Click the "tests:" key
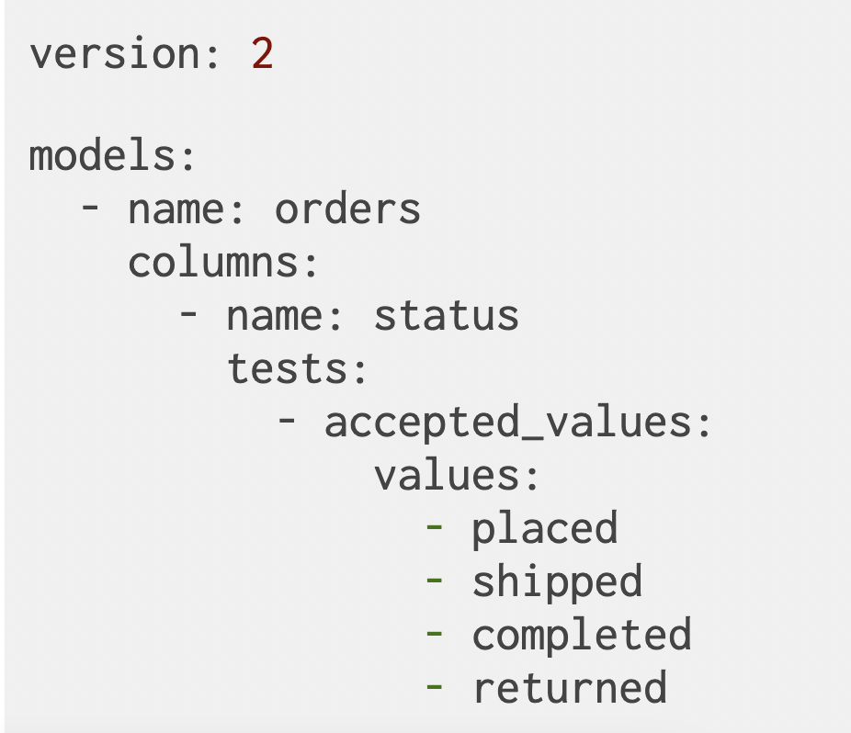This screenshot has height=733, width=851. point(297,369)
